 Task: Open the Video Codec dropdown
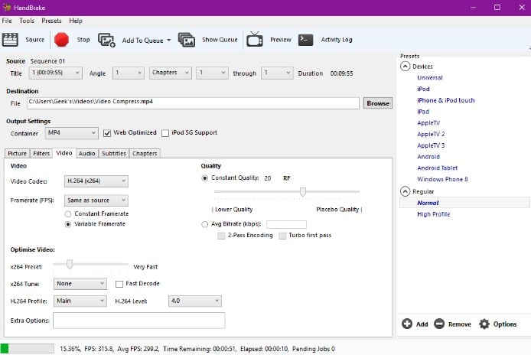[96, 181]
